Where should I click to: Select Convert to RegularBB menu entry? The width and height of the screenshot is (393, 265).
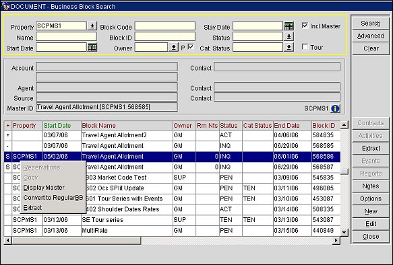(53, 198)
